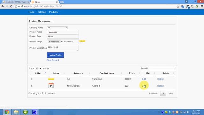The width and height of the screenshot is (204, 115).
Task: Open a new browser tab
Action: click(x=62, y=2)
